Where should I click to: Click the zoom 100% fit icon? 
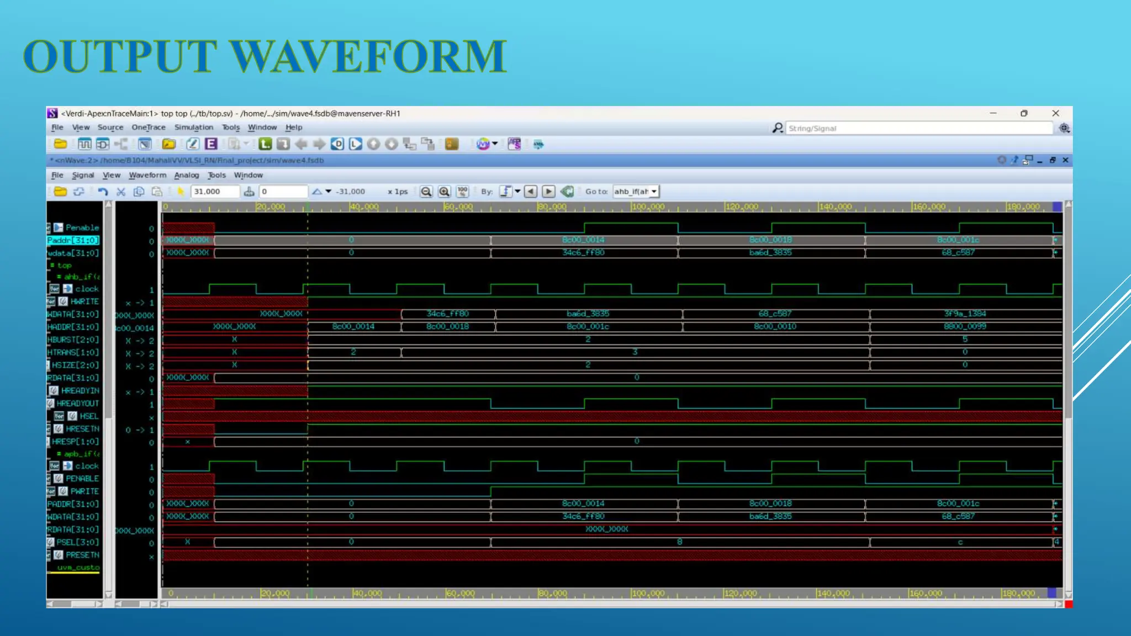tap(462, 192)
